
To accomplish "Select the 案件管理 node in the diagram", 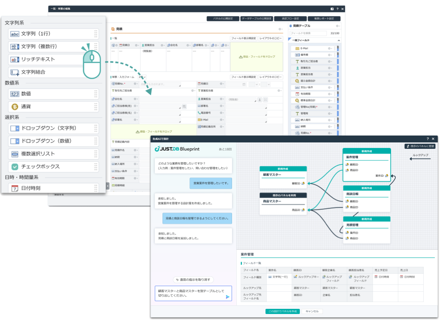I will [x=367, y=157].
